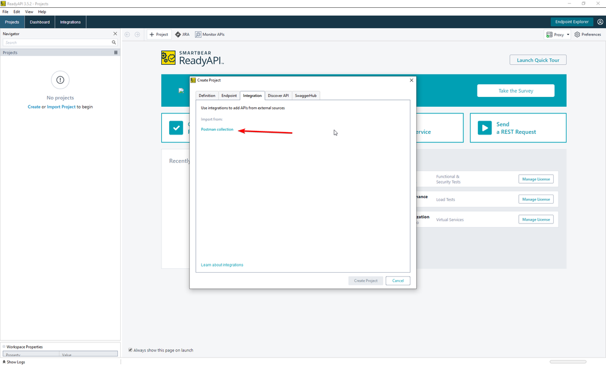Screen dimensions: 606x366
Task: Go forward with the right arrow icon
Action: click(137, 35)
